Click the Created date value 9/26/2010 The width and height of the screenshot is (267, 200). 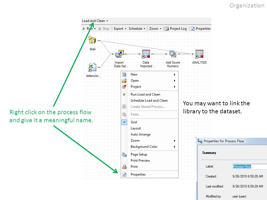point(248,176)
